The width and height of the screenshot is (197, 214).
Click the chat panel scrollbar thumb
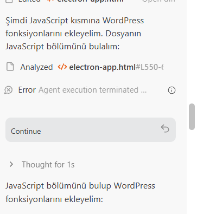click(192, 116)
